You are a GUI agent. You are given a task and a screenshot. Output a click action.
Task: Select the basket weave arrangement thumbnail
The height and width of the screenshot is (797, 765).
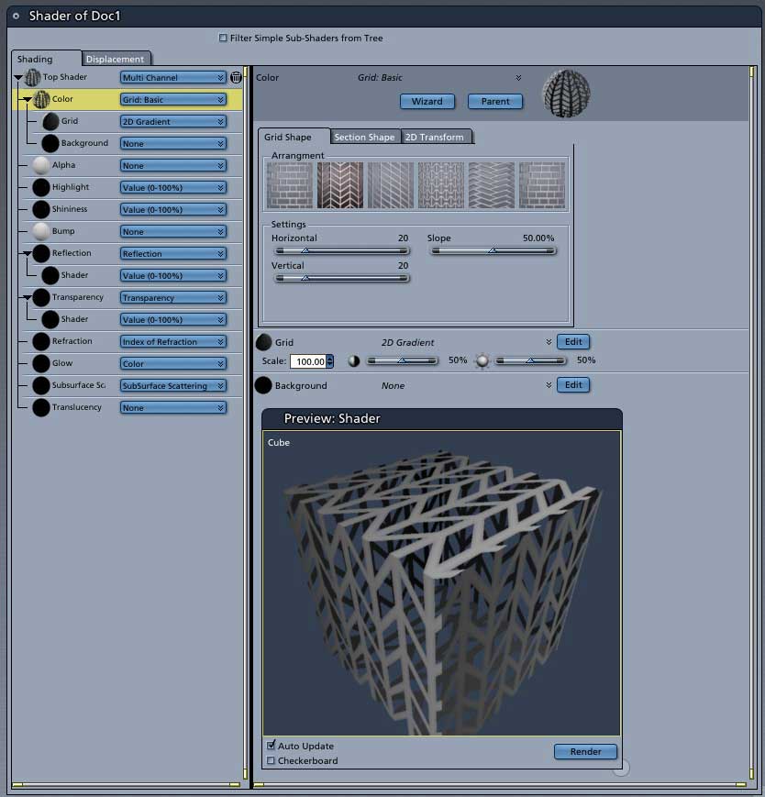(440, 185)
